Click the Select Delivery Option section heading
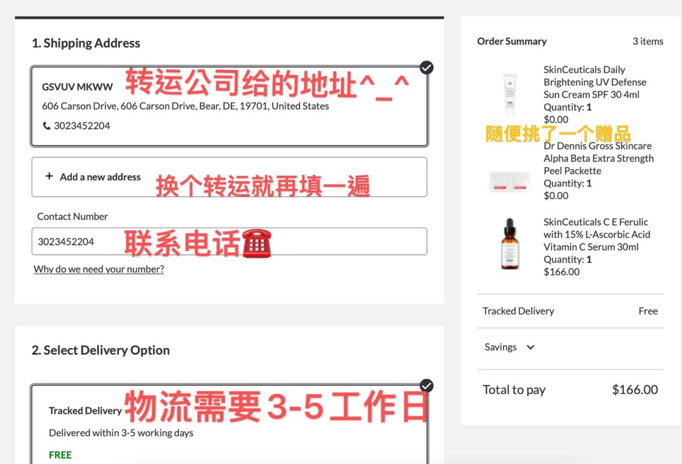 tap(101, 350)
